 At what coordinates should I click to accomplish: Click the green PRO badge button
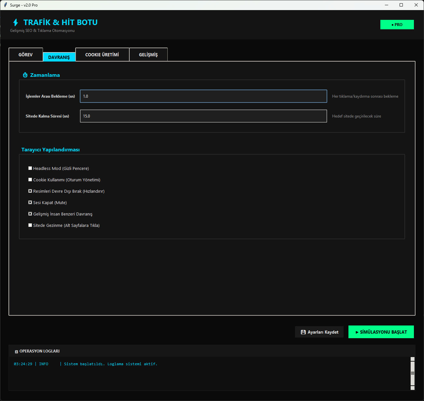(x=397, y=25)
